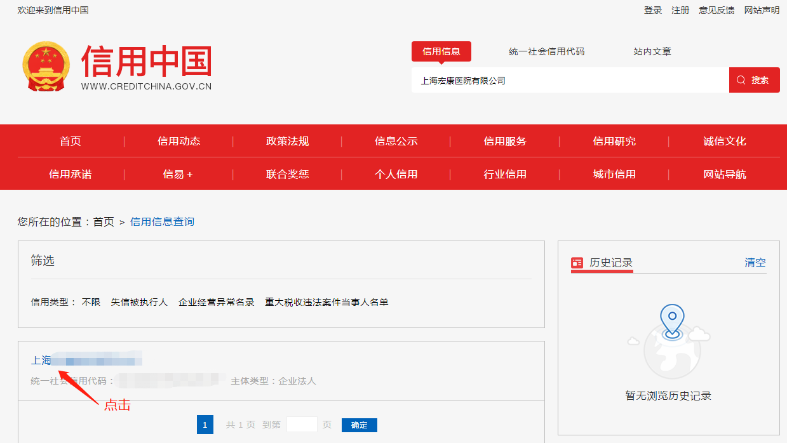Viewport: 787px width, 443px height.
Task: Open the 首页 navigation menu item
Action: [71, 142]
